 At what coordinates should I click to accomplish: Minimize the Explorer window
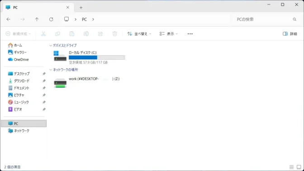[x=269, y=4]
